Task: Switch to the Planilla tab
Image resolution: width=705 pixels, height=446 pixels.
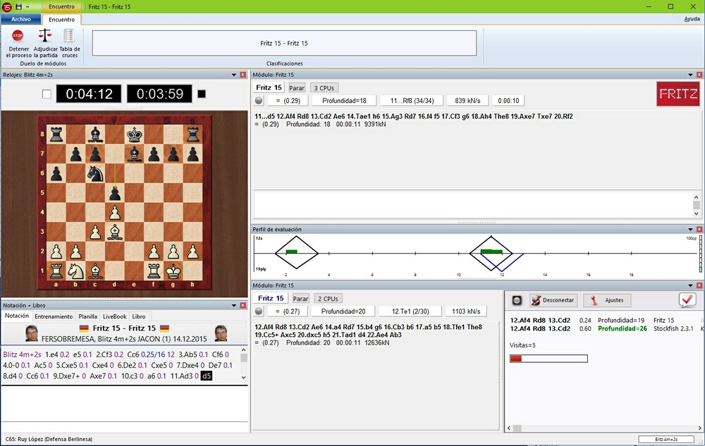Action: [87, 316]
